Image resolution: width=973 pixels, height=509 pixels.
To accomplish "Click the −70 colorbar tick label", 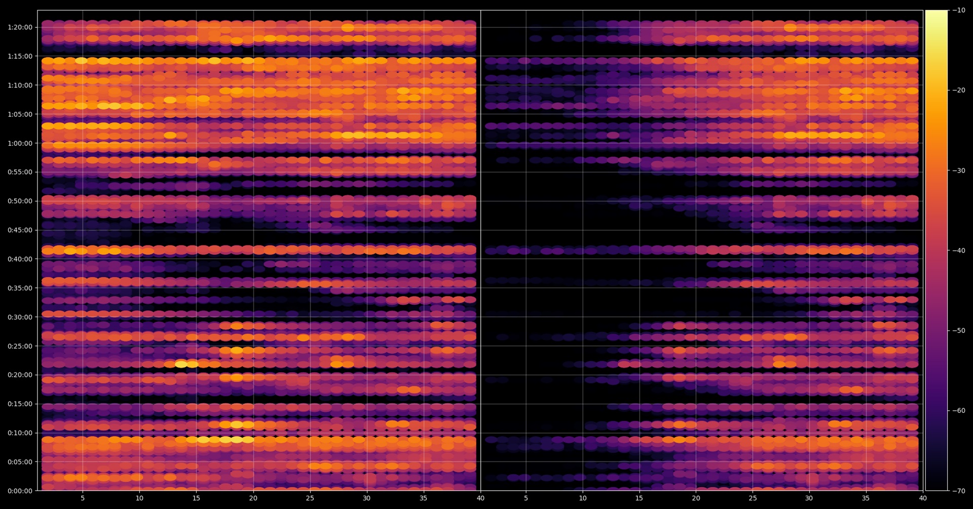I will point(959,491).
